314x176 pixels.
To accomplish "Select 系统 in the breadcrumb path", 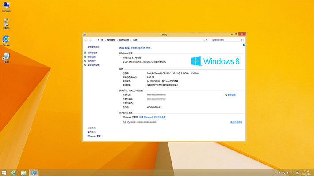I will 135,40.
